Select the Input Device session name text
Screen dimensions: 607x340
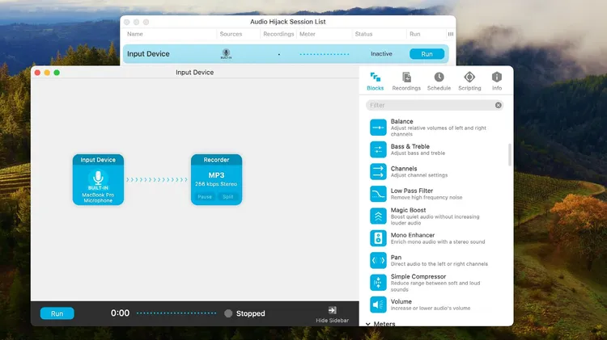click(x=148, y=53)
